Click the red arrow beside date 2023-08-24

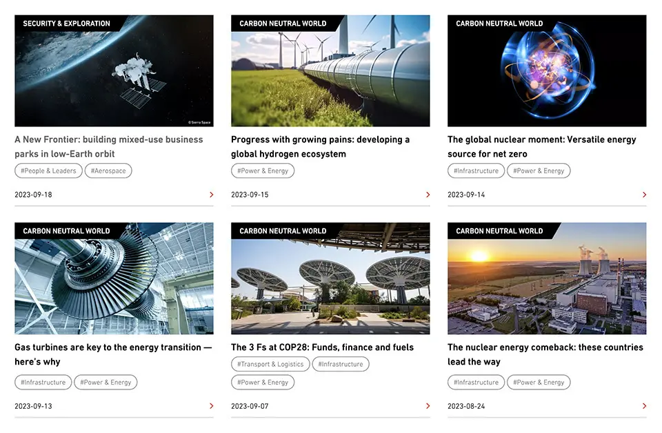click(x=644, y=406)
